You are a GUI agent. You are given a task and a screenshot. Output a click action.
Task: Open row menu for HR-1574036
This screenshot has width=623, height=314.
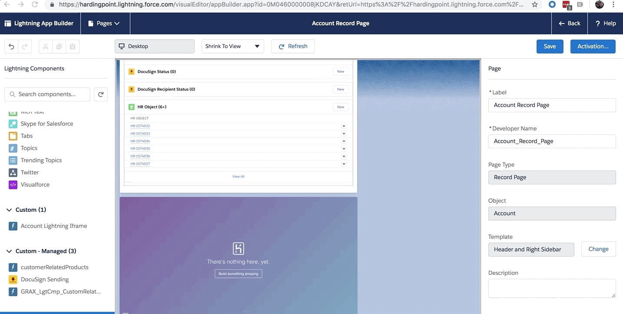tap(344, 156)
